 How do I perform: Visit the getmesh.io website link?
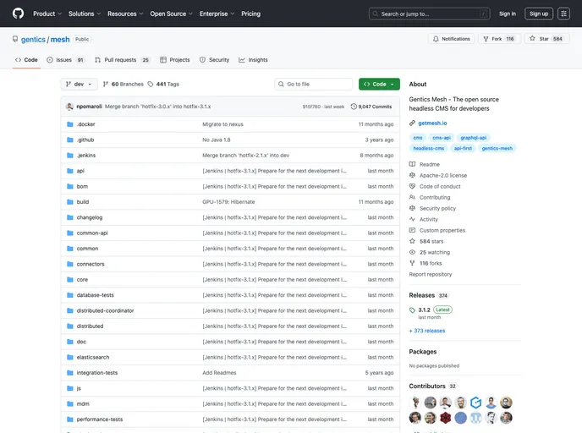pyautogui.click(x=432, y=123)
